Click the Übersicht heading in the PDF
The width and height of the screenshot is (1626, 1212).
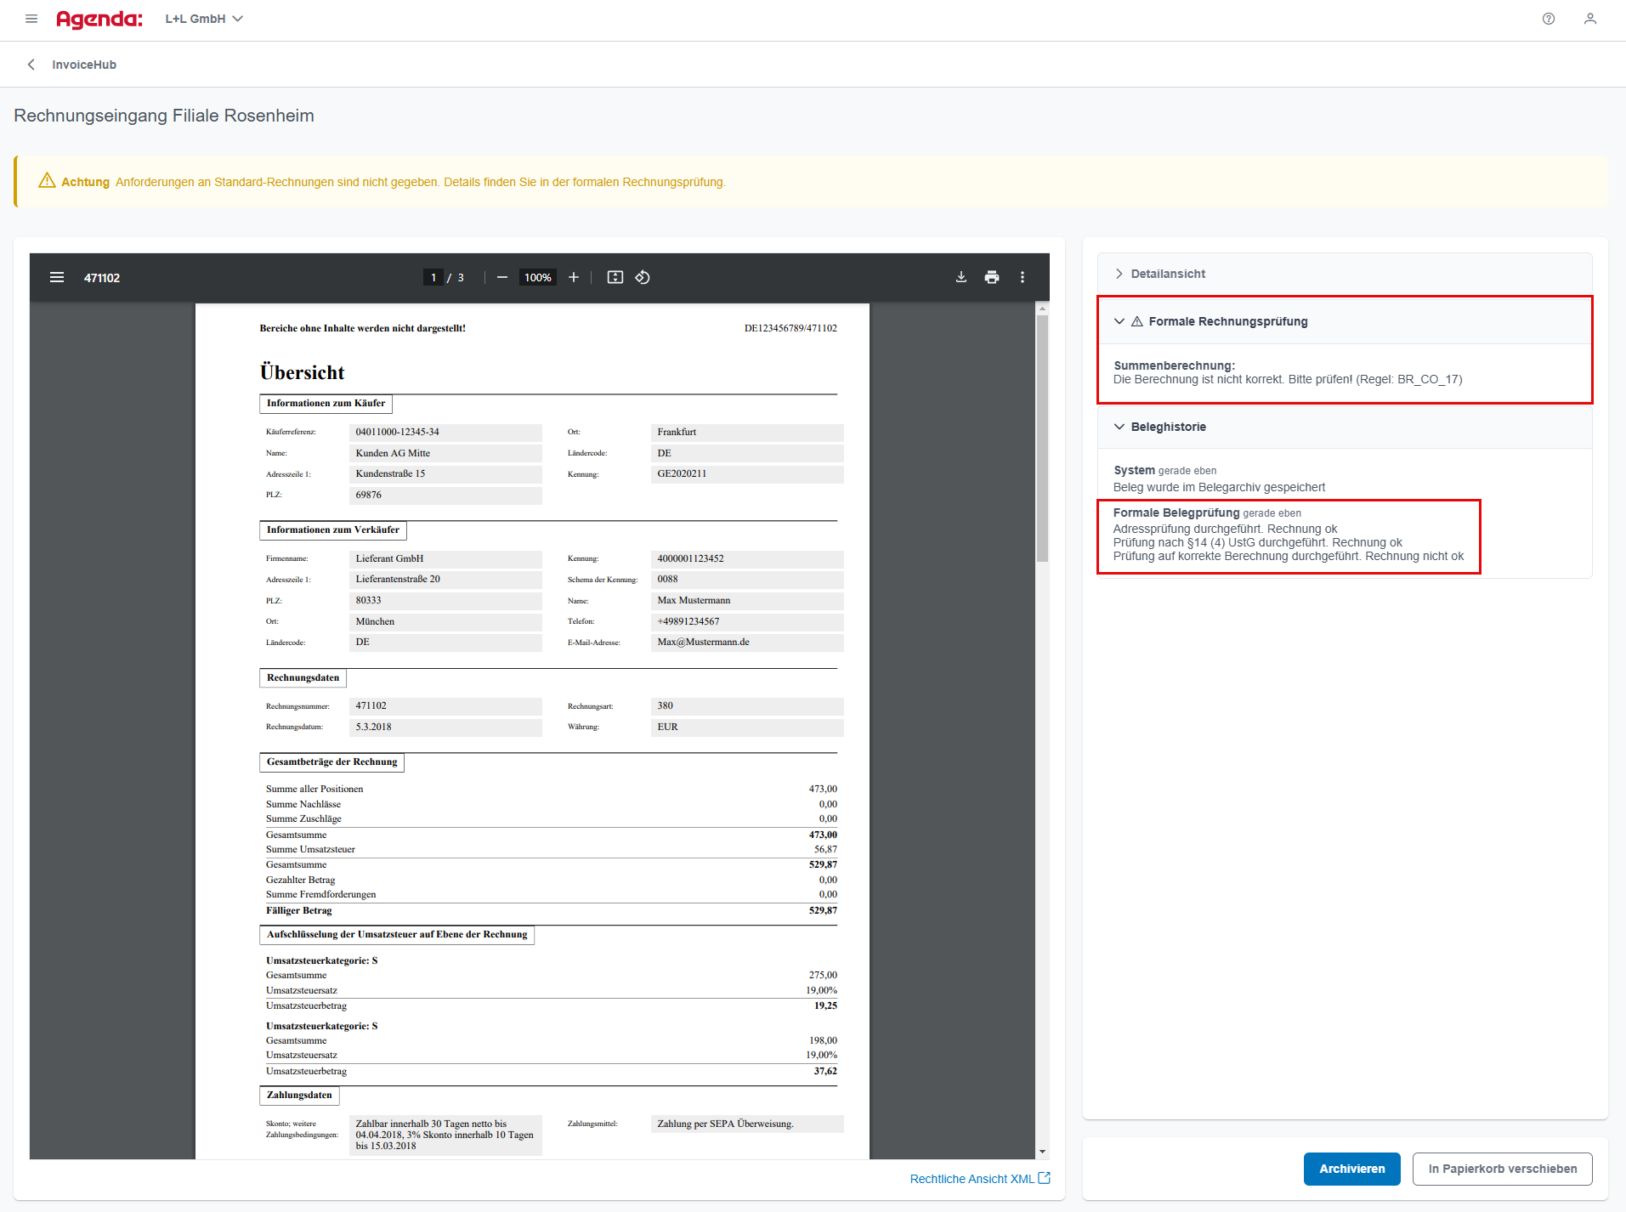click(x=302, y=372)
